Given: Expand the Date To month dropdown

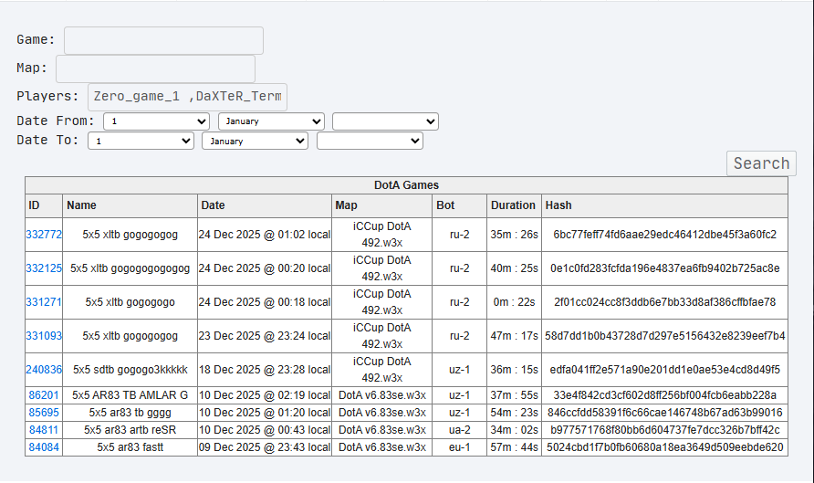Looking at the screenshot, I should point(255,141).
